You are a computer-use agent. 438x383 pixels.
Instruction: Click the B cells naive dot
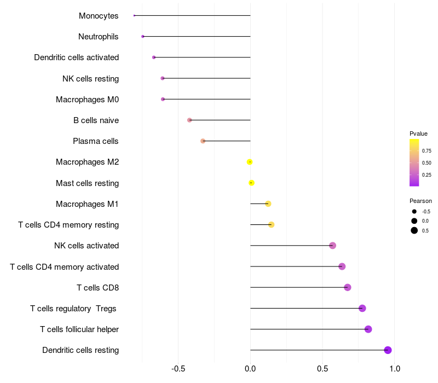(189, 120)
